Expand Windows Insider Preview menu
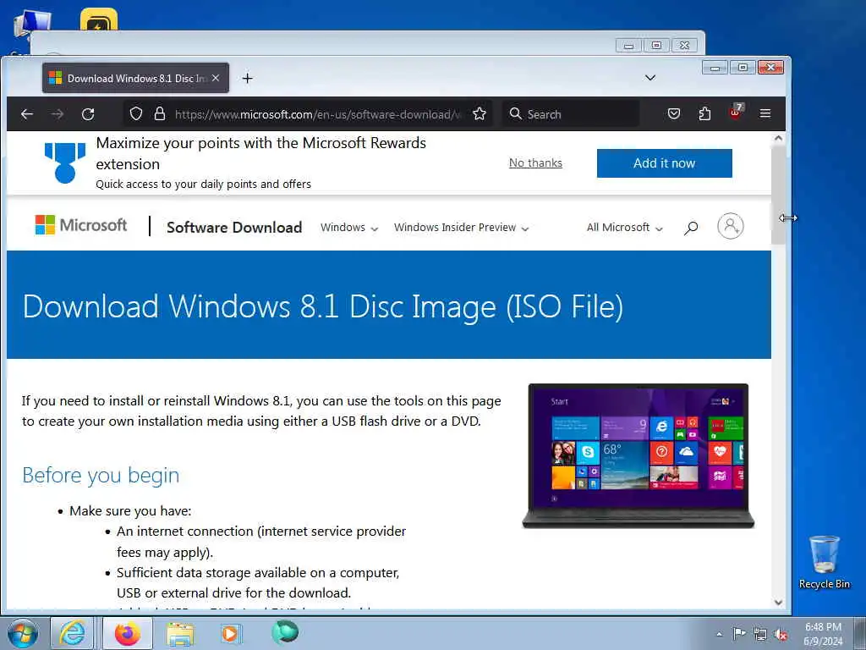This screenshot has height=650, width=866. click(461, 228)
